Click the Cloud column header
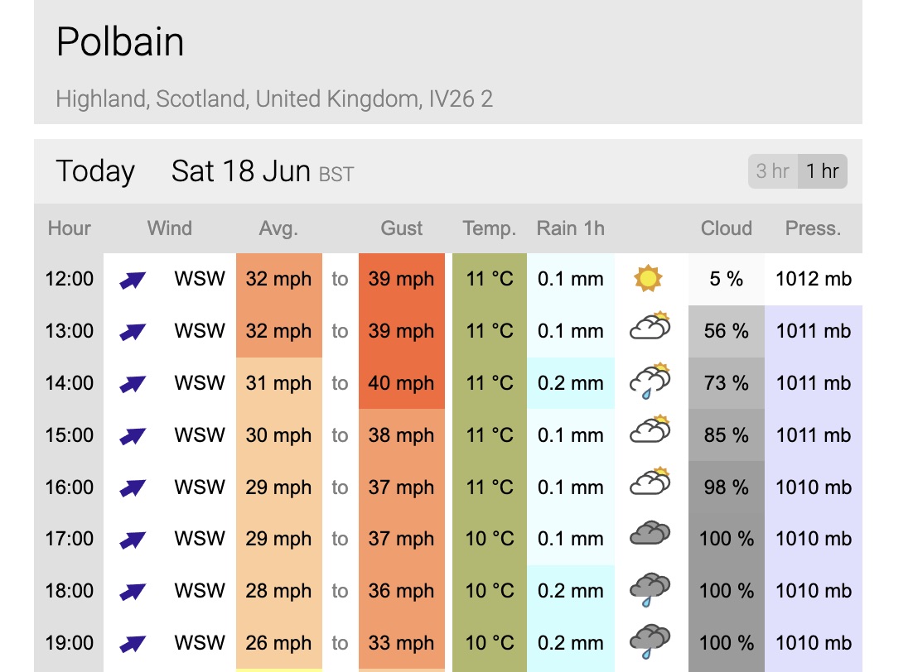This screenshot has width=913, height=672. coord(727,228)
